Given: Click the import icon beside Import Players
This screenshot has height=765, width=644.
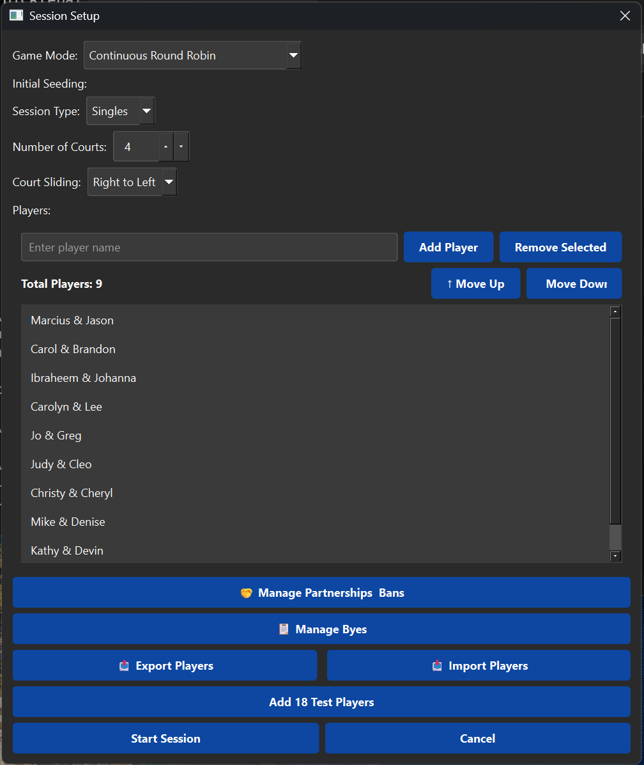Looking at the screenshot, I should click(x=437, y=665).
